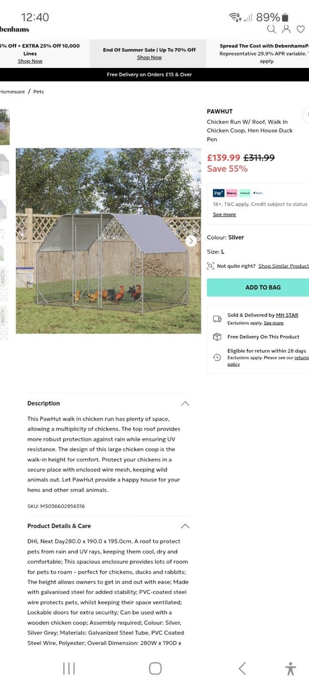Image resolution: width=309 pixels, height=688 pixels.
Task: Open the wishlist heart icon
Action: (x=301, y=29)
